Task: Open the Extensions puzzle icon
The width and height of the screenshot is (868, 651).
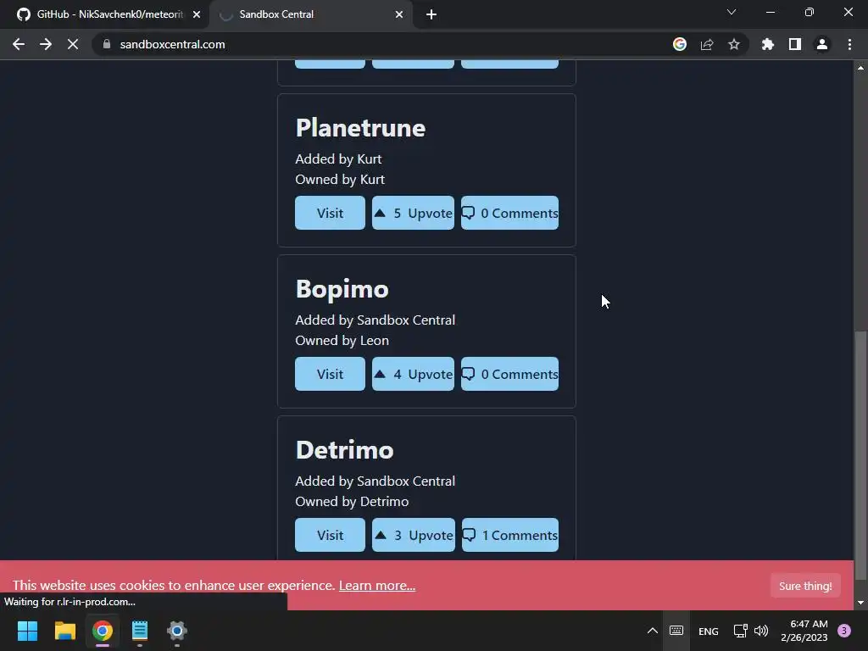Action: click(768, 44)
